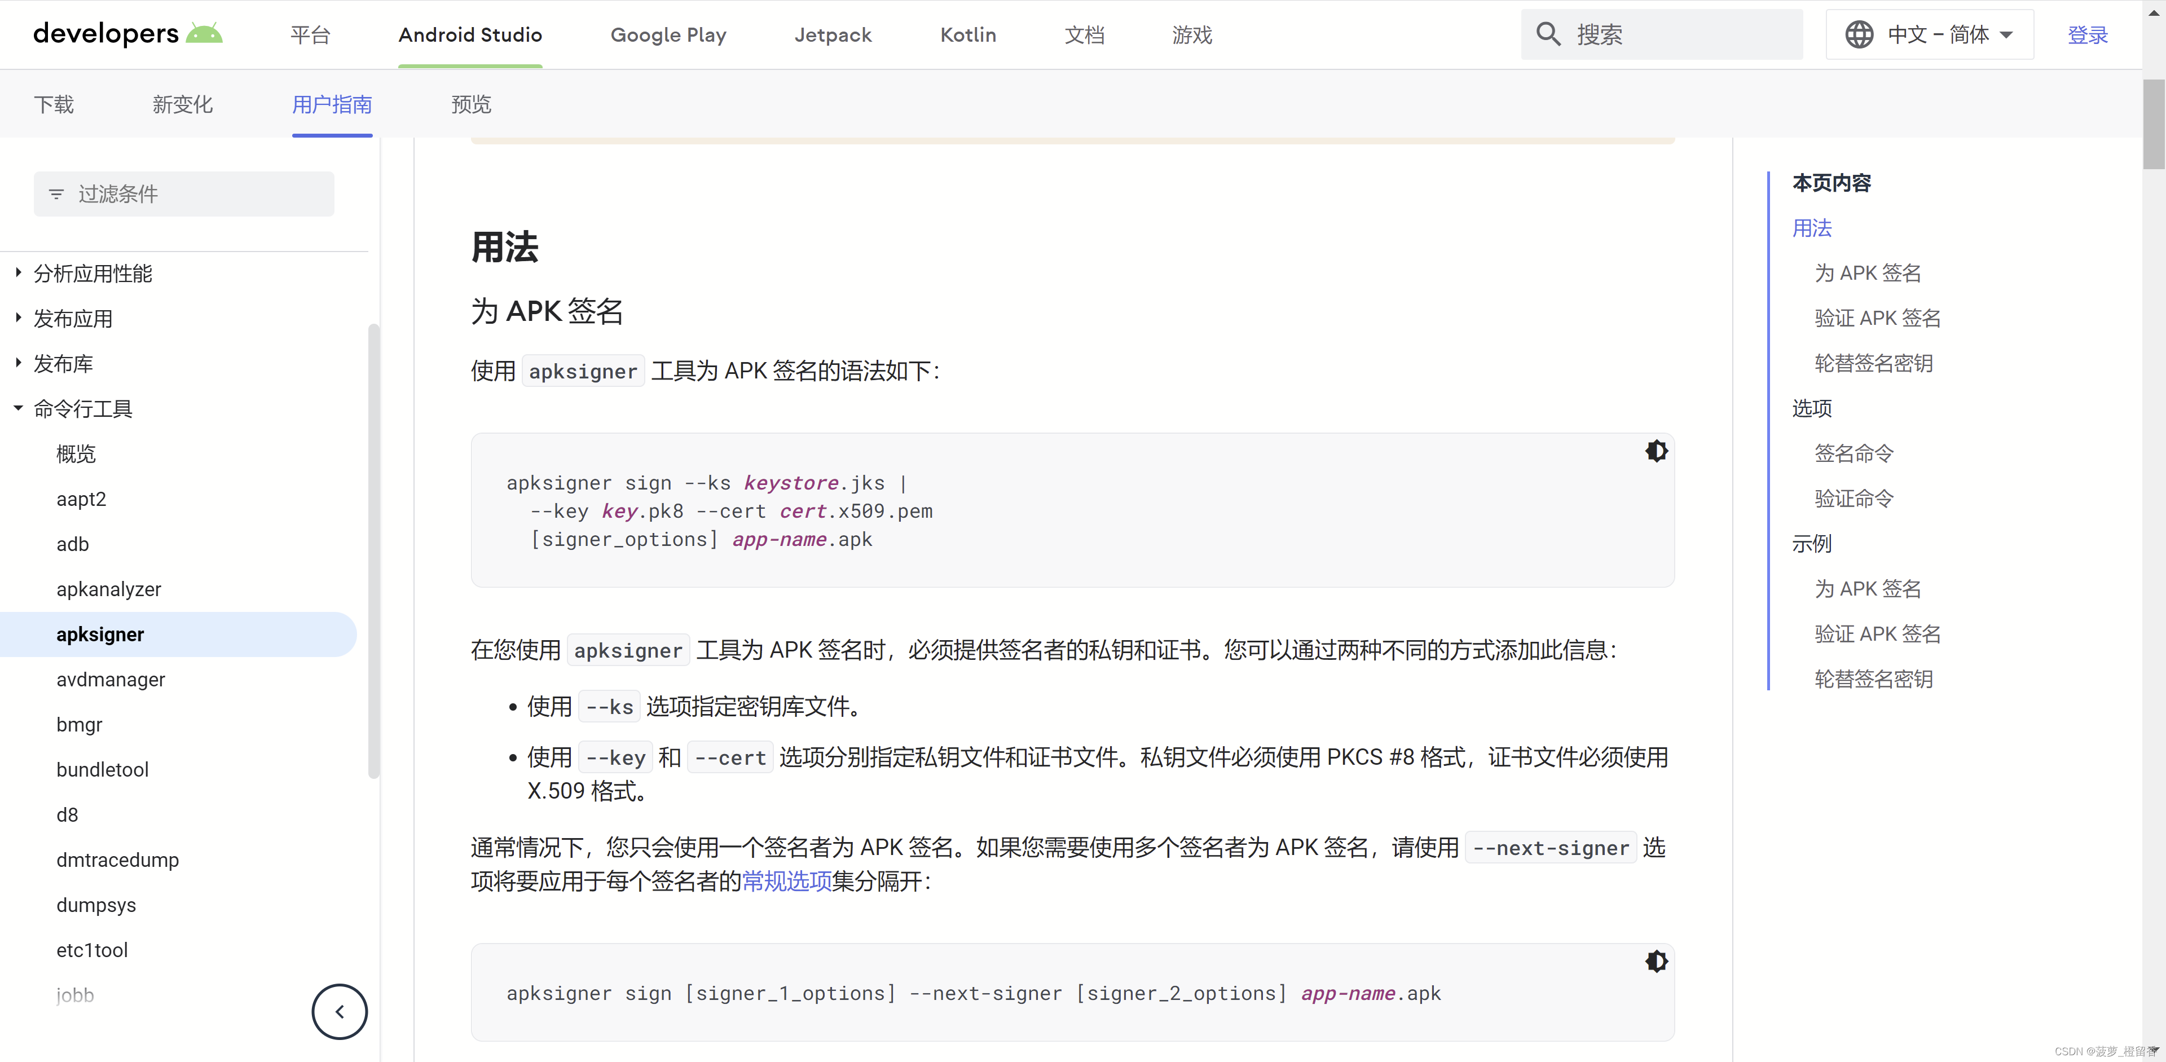The width and height of the screenshot is (2166, 1062).
Task: Click the apksigner sidebar menu item
Action: coord(99,634)
